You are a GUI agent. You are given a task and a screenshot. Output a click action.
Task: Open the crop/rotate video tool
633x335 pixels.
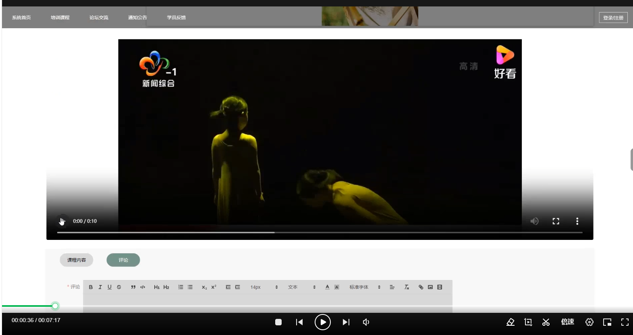coord(528,322)
